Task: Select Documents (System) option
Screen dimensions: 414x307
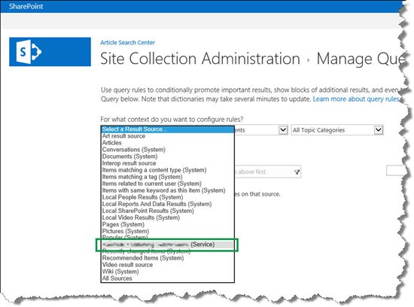Action: (167, 157)
